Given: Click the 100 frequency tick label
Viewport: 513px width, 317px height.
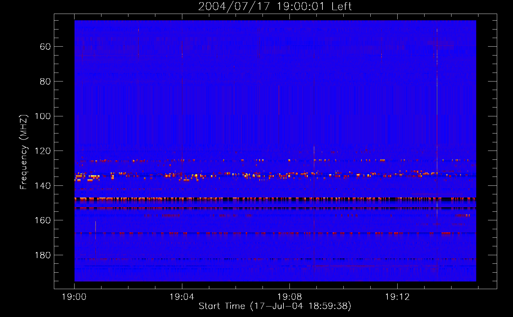Looking at the screenshot, I should (x=42, y=116).
